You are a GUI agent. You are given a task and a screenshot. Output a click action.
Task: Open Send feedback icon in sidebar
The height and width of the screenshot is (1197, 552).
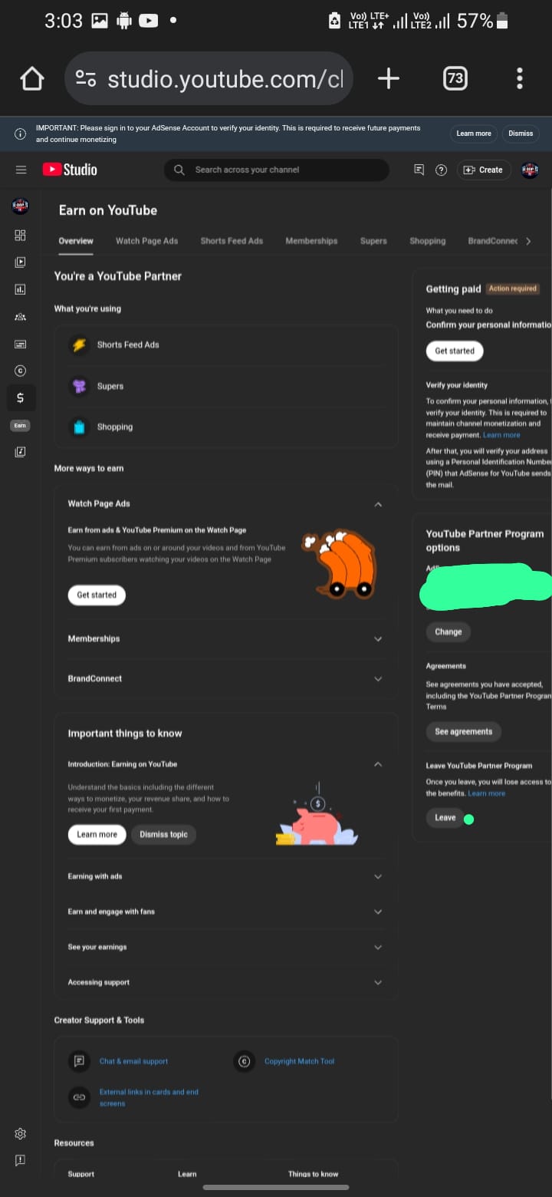tap(21, 1159)
